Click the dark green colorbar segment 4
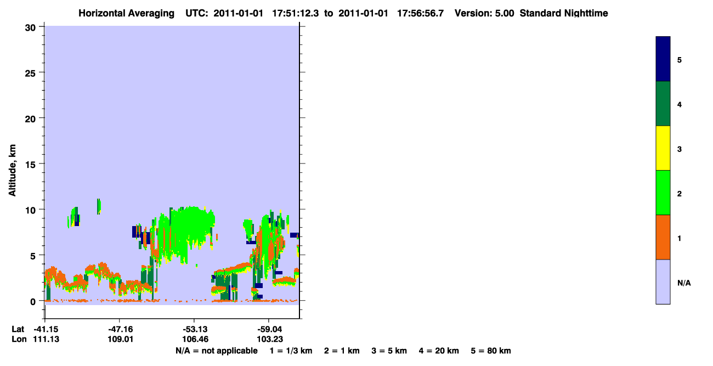Image resolution: width=713 pixels, height=366 pixels. coord(663,104)
